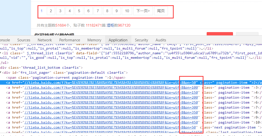The width and height of the screenshot is (262, 136).
Task: Open the href link ending pn=300
Action: tap(111, 108)
